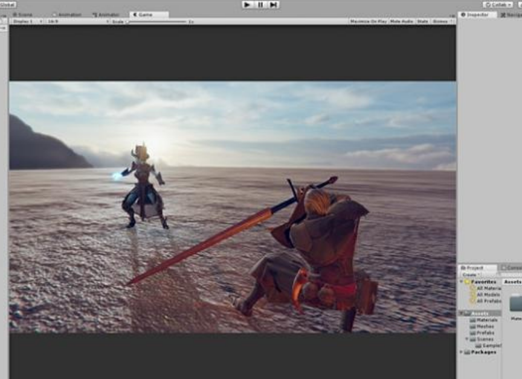
Task: Start play mode with the Play button
Action: point(247,5)
